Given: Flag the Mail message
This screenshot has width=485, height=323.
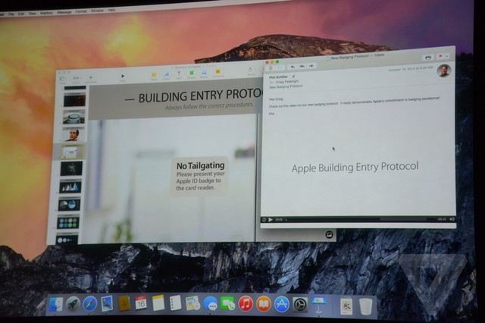Looking at the screenshot, I should (x=440, y=57).
